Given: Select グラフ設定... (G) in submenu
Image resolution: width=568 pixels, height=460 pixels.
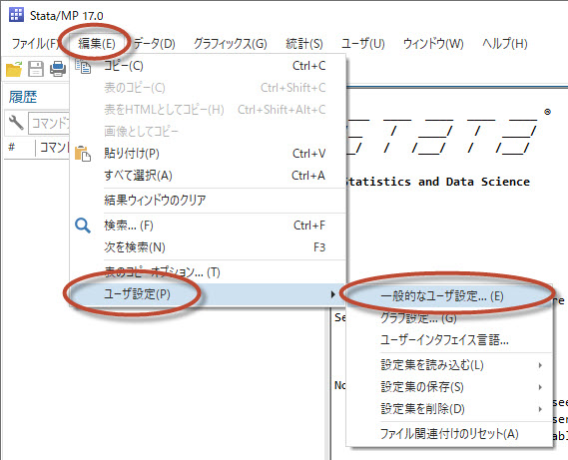Looking at the screenshot, I should coord(450,318).
